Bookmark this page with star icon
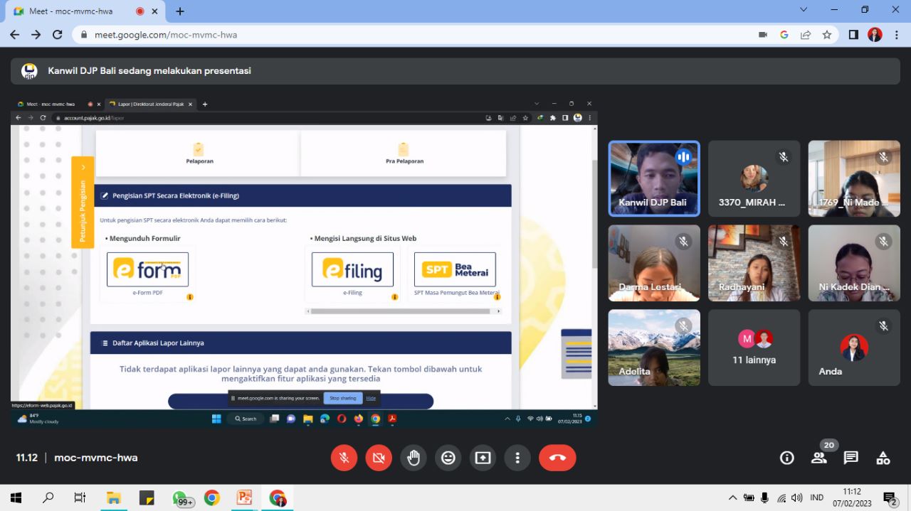The width and height of the screenshot is (911, 511). (x=827, y=35)
